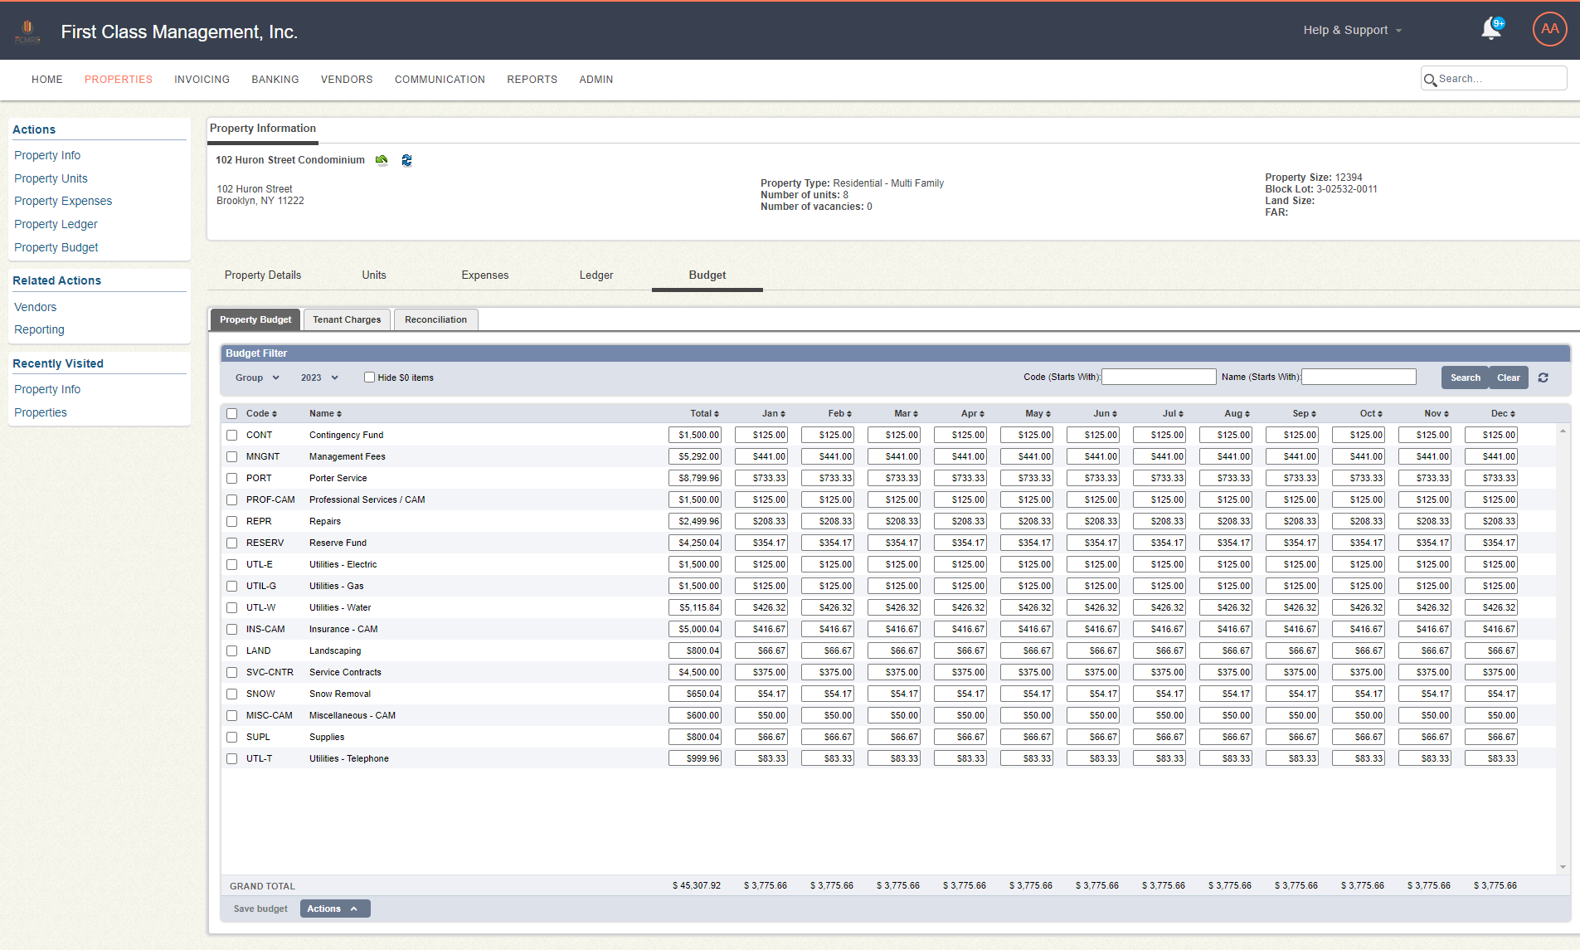Image resolution: width=1580 pixels, height=950 pixels.
Task: Click the search magnifier icon
Action: (1430, 80)
